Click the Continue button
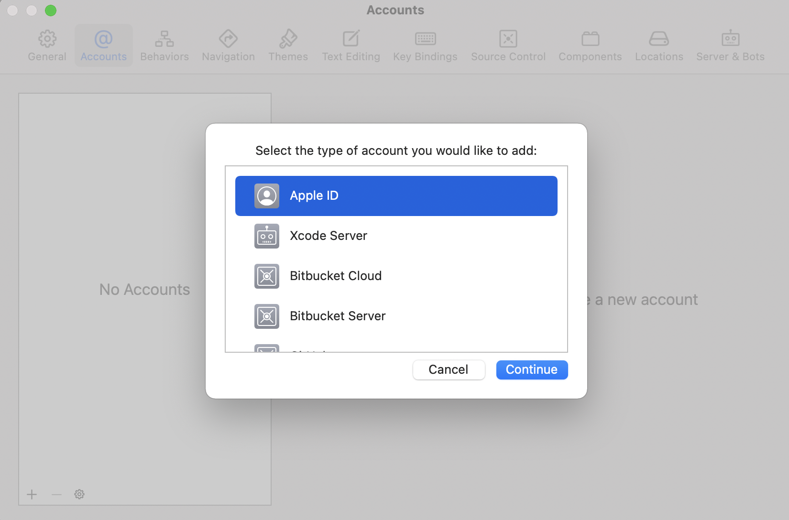The height and width of the screenshot is (520, 789). [x=532, y=370]
